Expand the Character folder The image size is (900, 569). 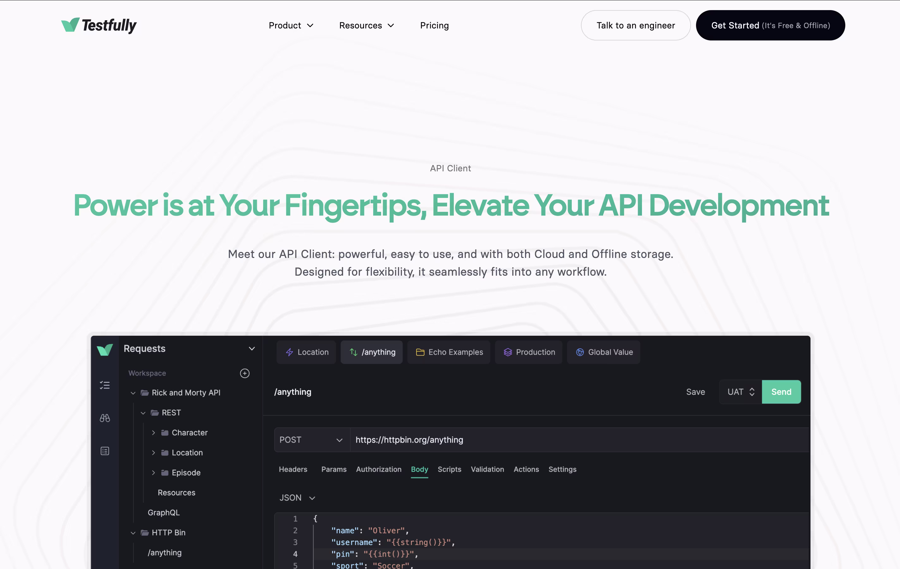pyautogui.click(x=153, y=433)
